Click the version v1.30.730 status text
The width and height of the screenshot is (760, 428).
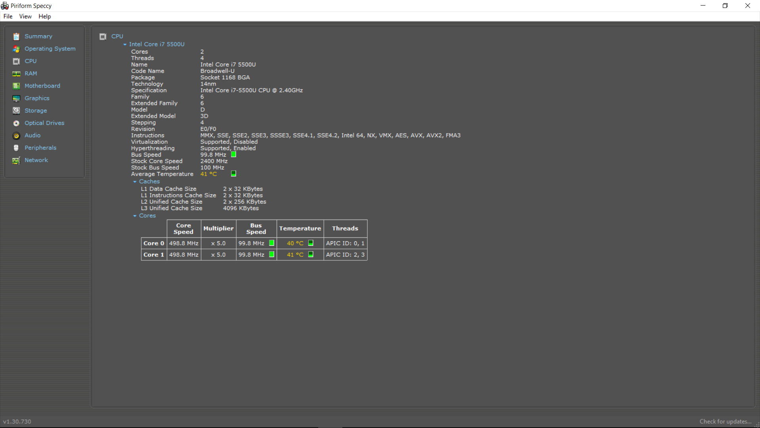pyautogui.click(x=17, y=422)
